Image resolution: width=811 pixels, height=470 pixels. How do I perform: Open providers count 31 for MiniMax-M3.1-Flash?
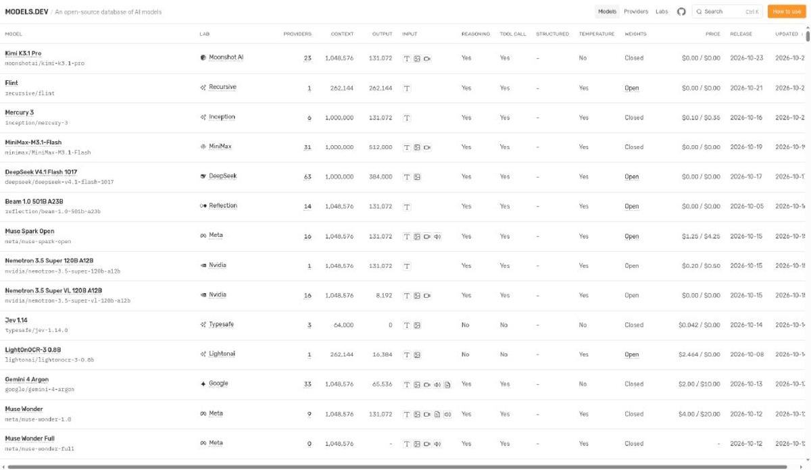coord(308,147)
